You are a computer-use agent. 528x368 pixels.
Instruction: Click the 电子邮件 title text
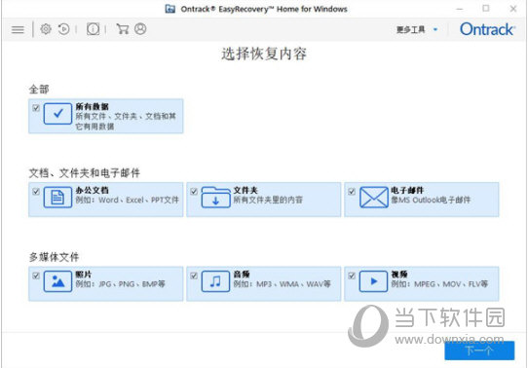click(407, 190)
